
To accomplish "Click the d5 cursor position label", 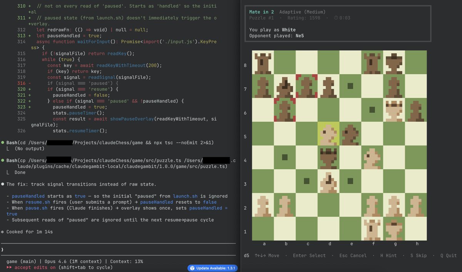I will 247,255.
